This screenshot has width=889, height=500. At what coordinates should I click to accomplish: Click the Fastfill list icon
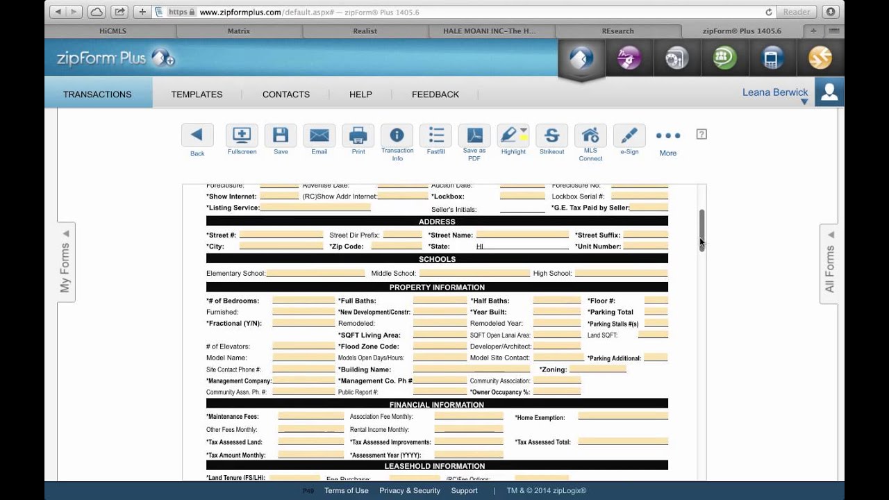(436, 135)
